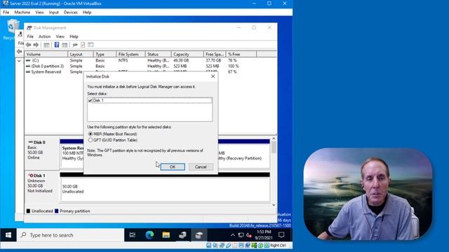Open the File menu in Disk Management
Image resolution: width=449 pixels, height=252 pixels.
(30, 36)
